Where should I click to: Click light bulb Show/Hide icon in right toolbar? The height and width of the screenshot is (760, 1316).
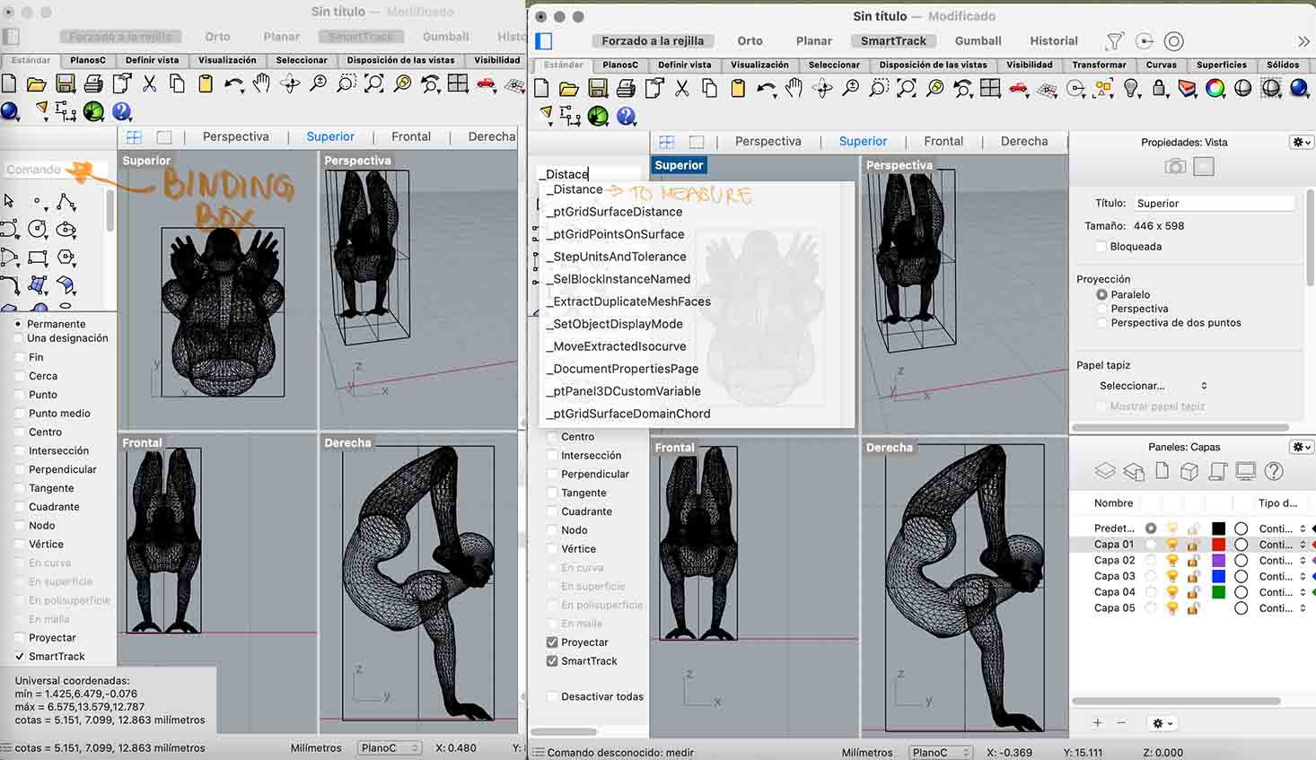click(x=1132, y=88)
